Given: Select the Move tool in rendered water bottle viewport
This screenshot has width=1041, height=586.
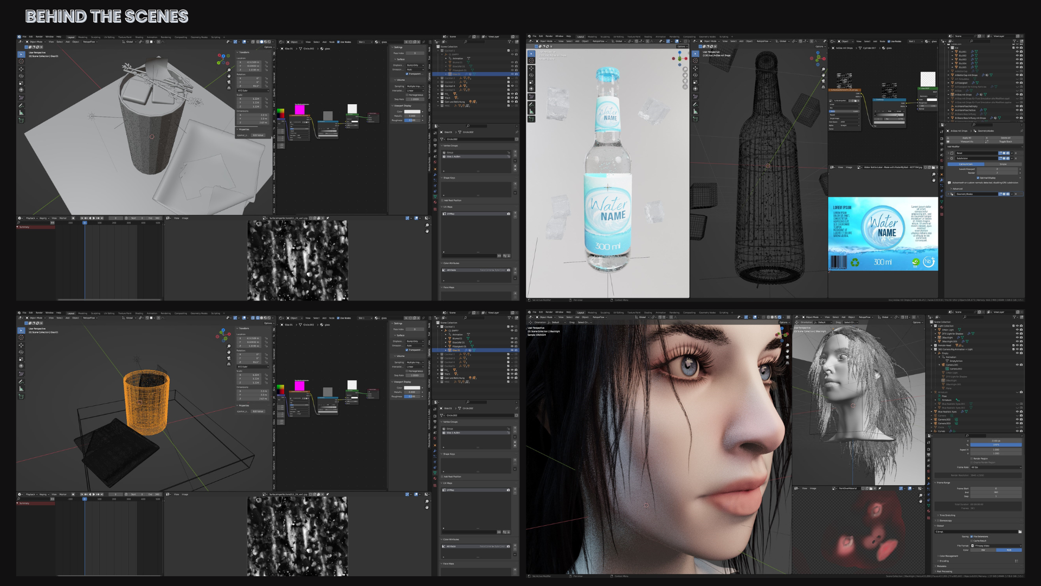Looking at the screenshot, I should click(x=531, y=68).
